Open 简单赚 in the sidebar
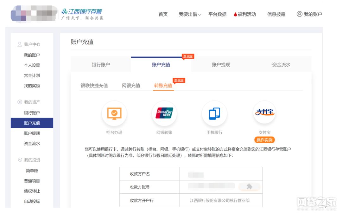This screenshot has width=342, height=213. 32,171
